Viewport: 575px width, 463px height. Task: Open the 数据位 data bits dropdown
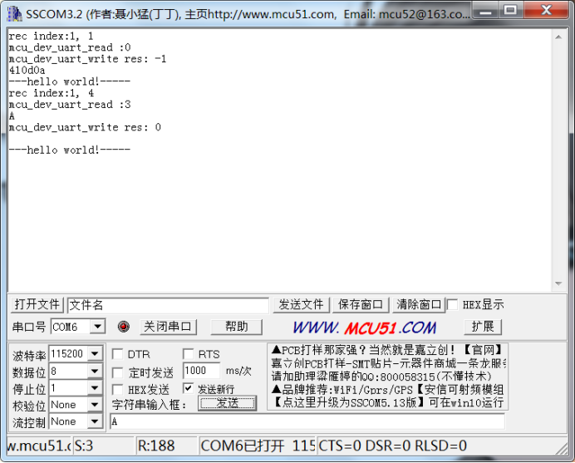(x=95, y=371)
